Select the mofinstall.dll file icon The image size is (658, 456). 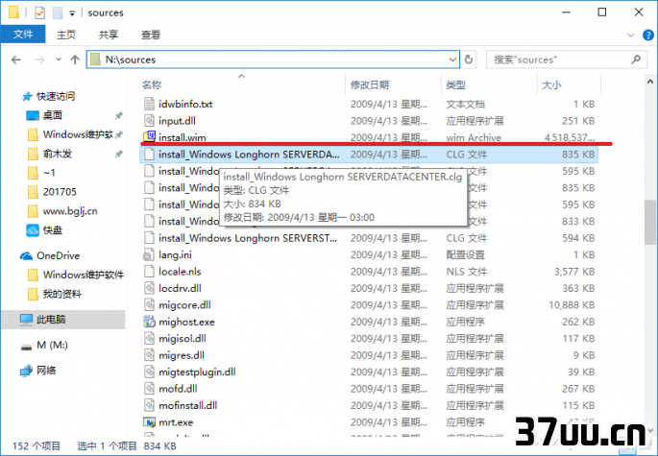coord(149,405)
